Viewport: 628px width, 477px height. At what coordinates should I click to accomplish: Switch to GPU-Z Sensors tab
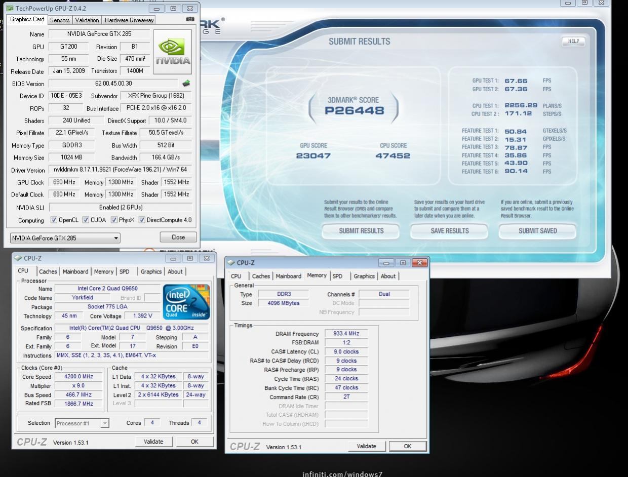pyautogui.click(x=60, y=20)
